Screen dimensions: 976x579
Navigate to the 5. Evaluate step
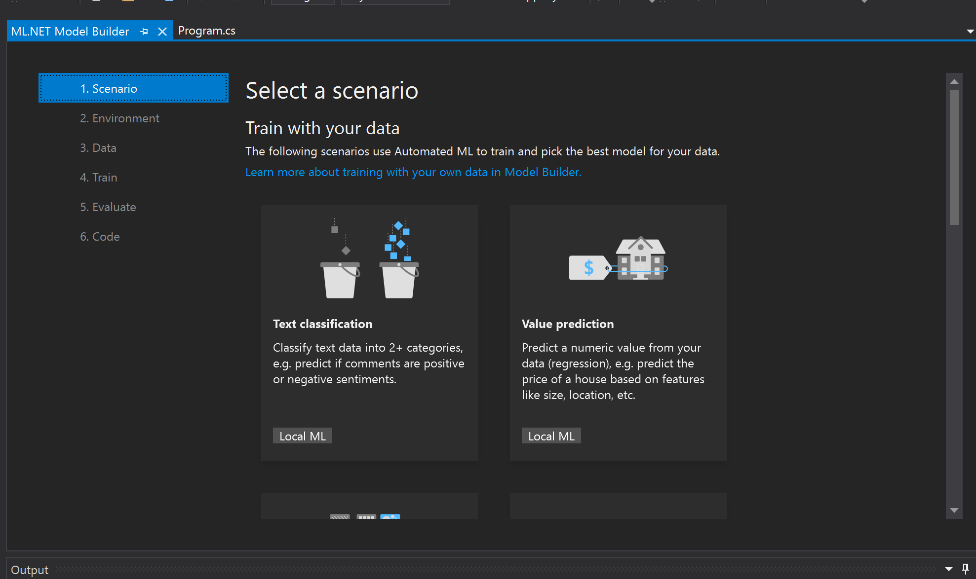[108, 207]
